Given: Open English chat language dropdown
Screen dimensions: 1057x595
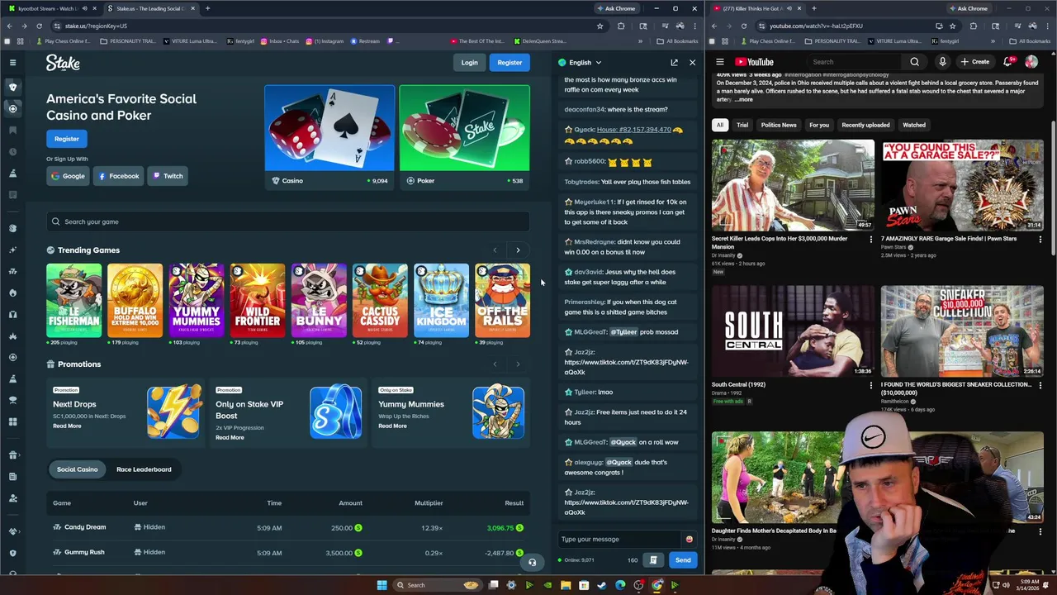Looking at the screenshot, I should point(580,63).
